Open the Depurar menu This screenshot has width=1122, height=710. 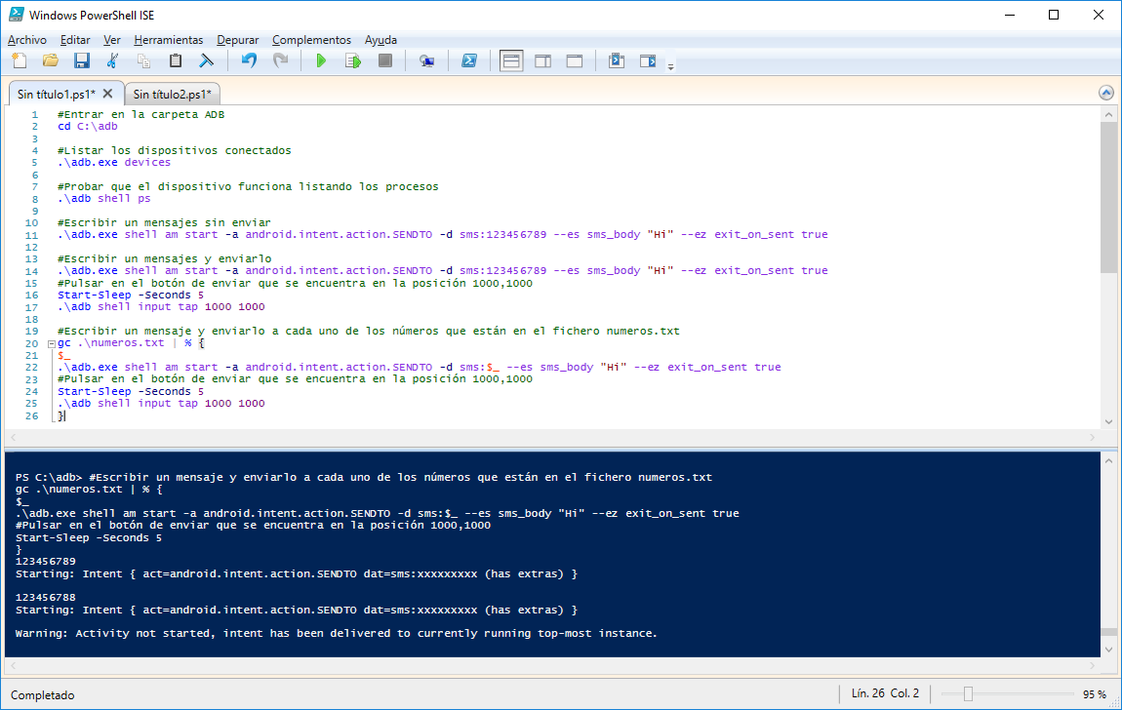(x=237, y=40)
